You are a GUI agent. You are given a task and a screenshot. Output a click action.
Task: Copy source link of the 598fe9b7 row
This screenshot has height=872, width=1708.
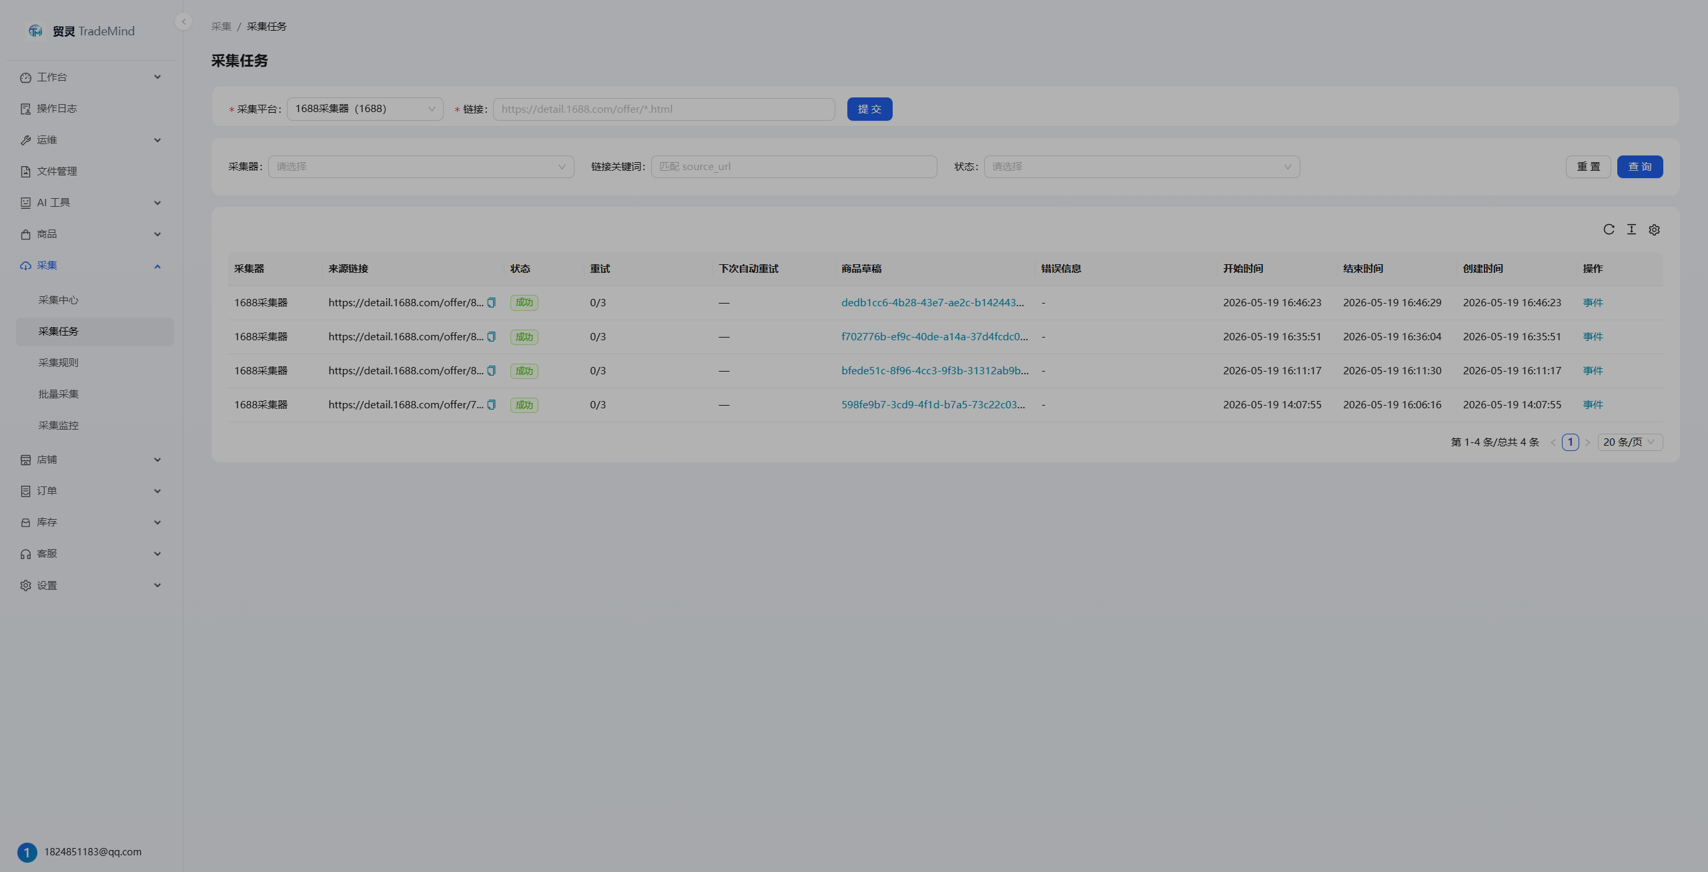pos(492,404)
